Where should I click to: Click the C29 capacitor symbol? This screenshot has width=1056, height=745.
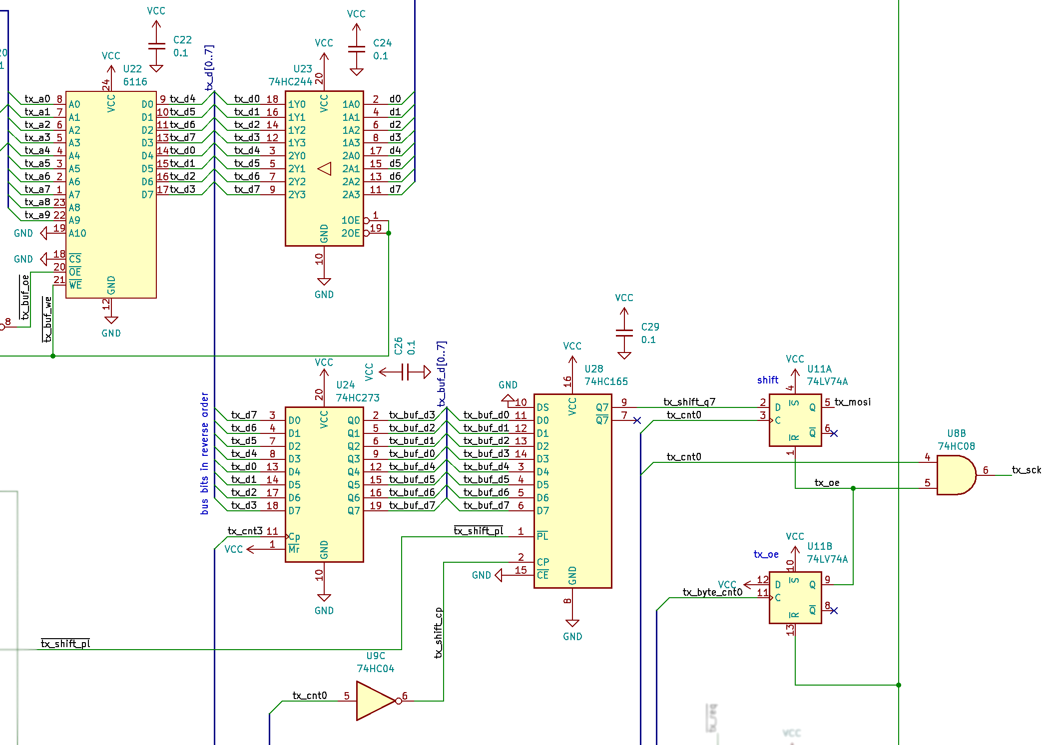[x=624, y=333]
